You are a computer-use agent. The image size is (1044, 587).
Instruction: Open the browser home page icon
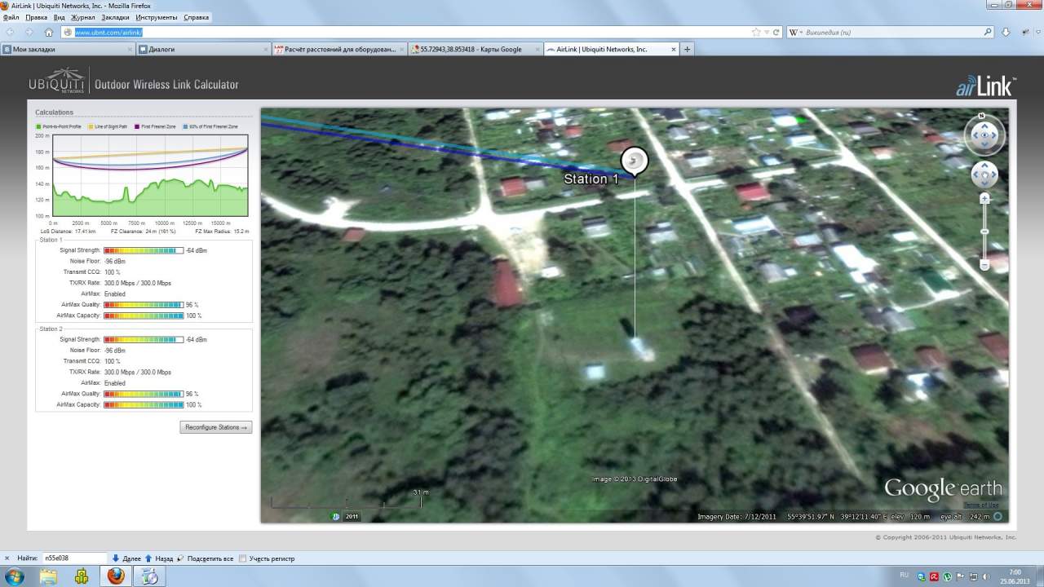(49, 33)
